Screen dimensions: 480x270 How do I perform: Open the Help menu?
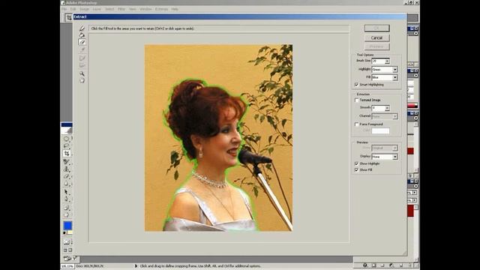tap(175, 9)
